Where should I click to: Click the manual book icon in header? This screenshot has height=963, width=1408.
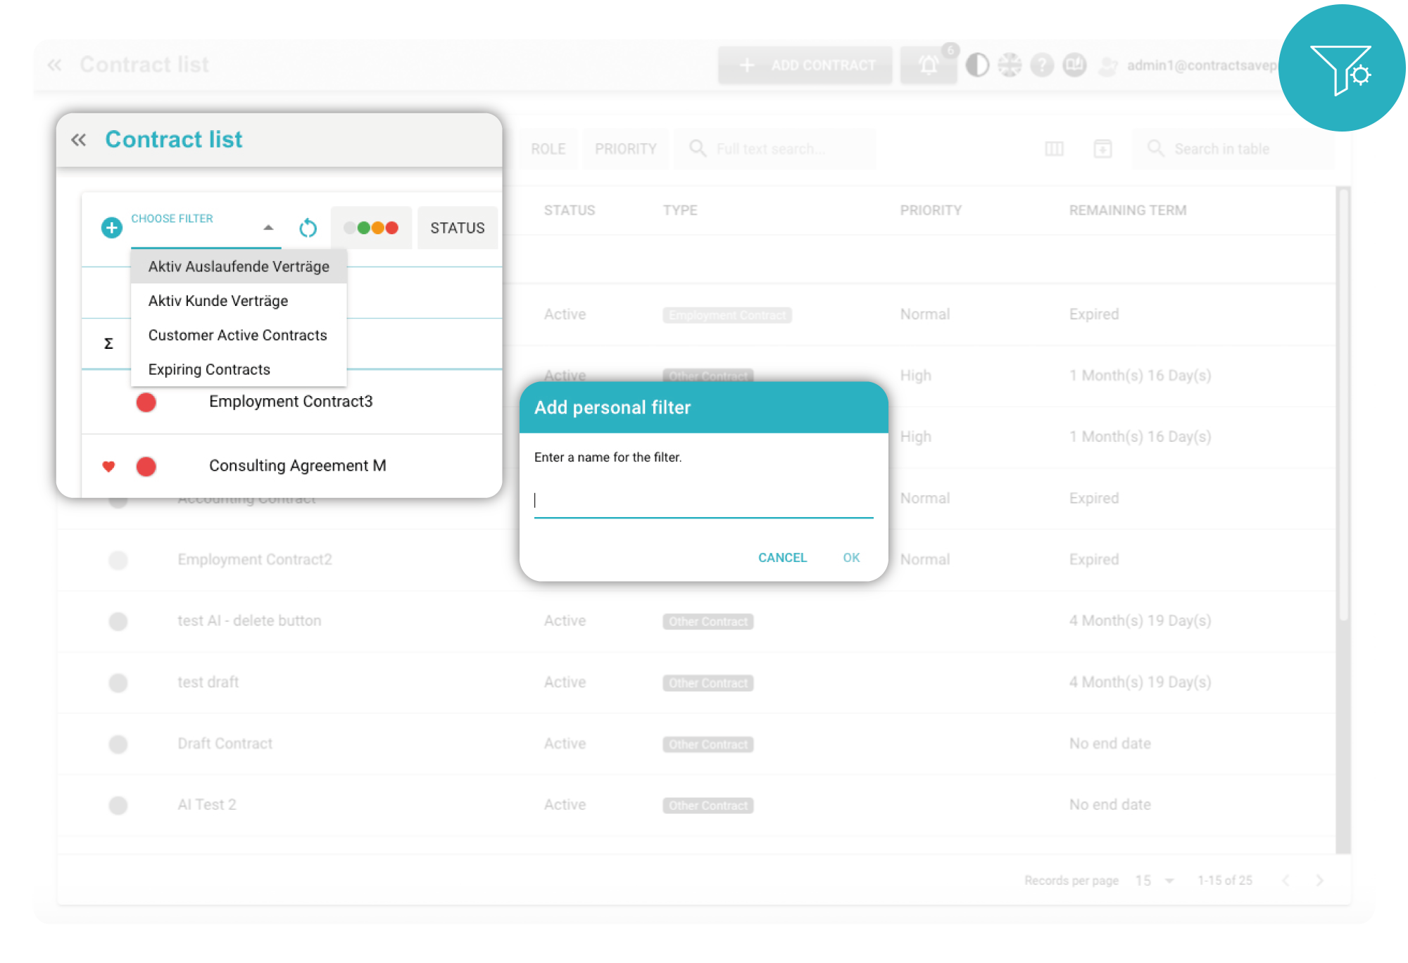pos(1074,65)
